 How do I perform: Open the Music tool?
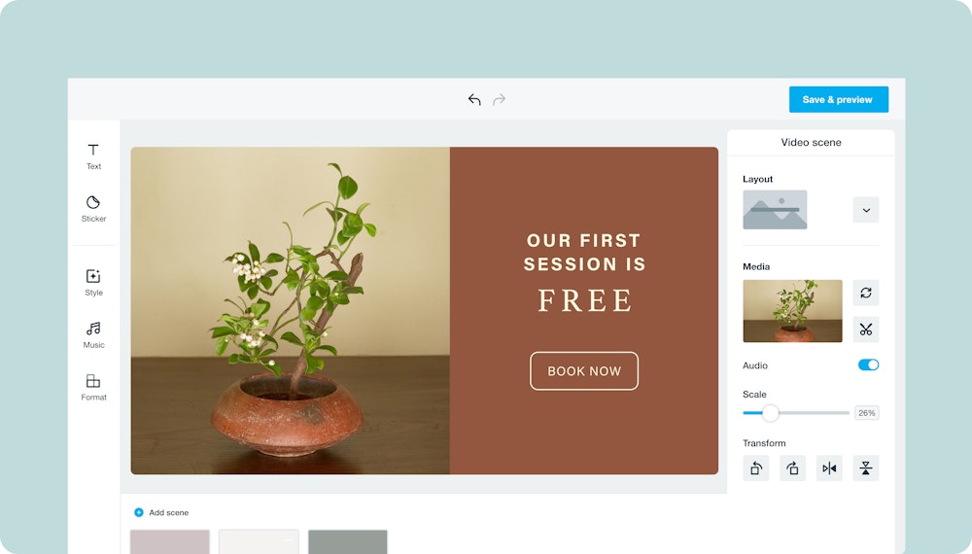(93, 334)
